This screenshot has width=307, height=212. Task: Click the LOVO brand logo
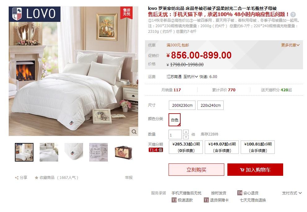point(34,14)
